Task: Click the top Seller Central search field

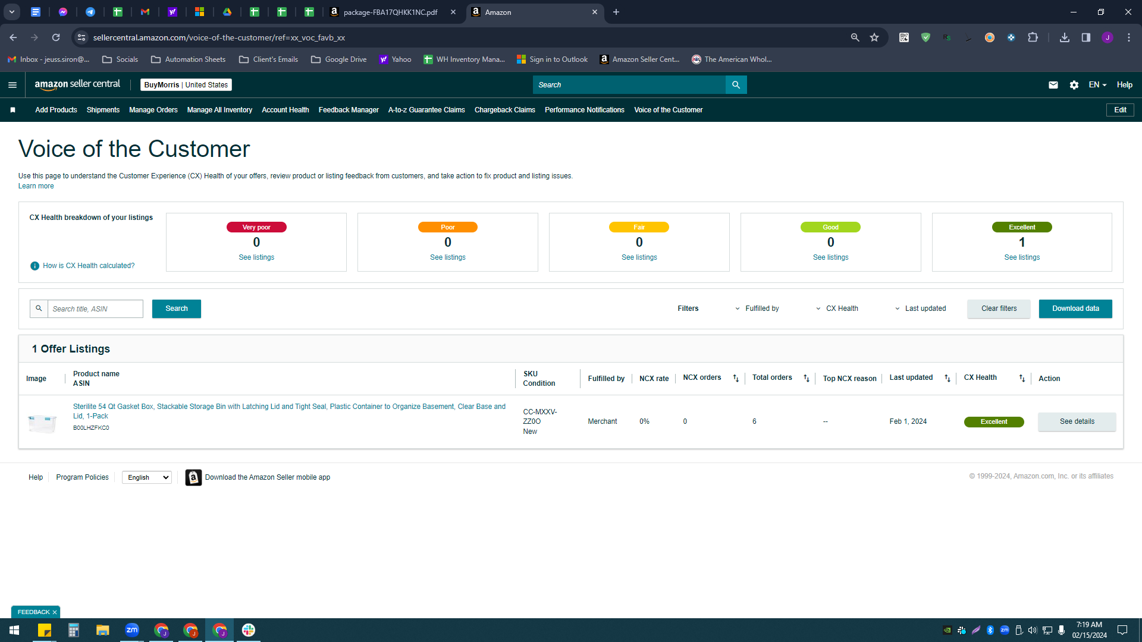Action: (629, 85)
